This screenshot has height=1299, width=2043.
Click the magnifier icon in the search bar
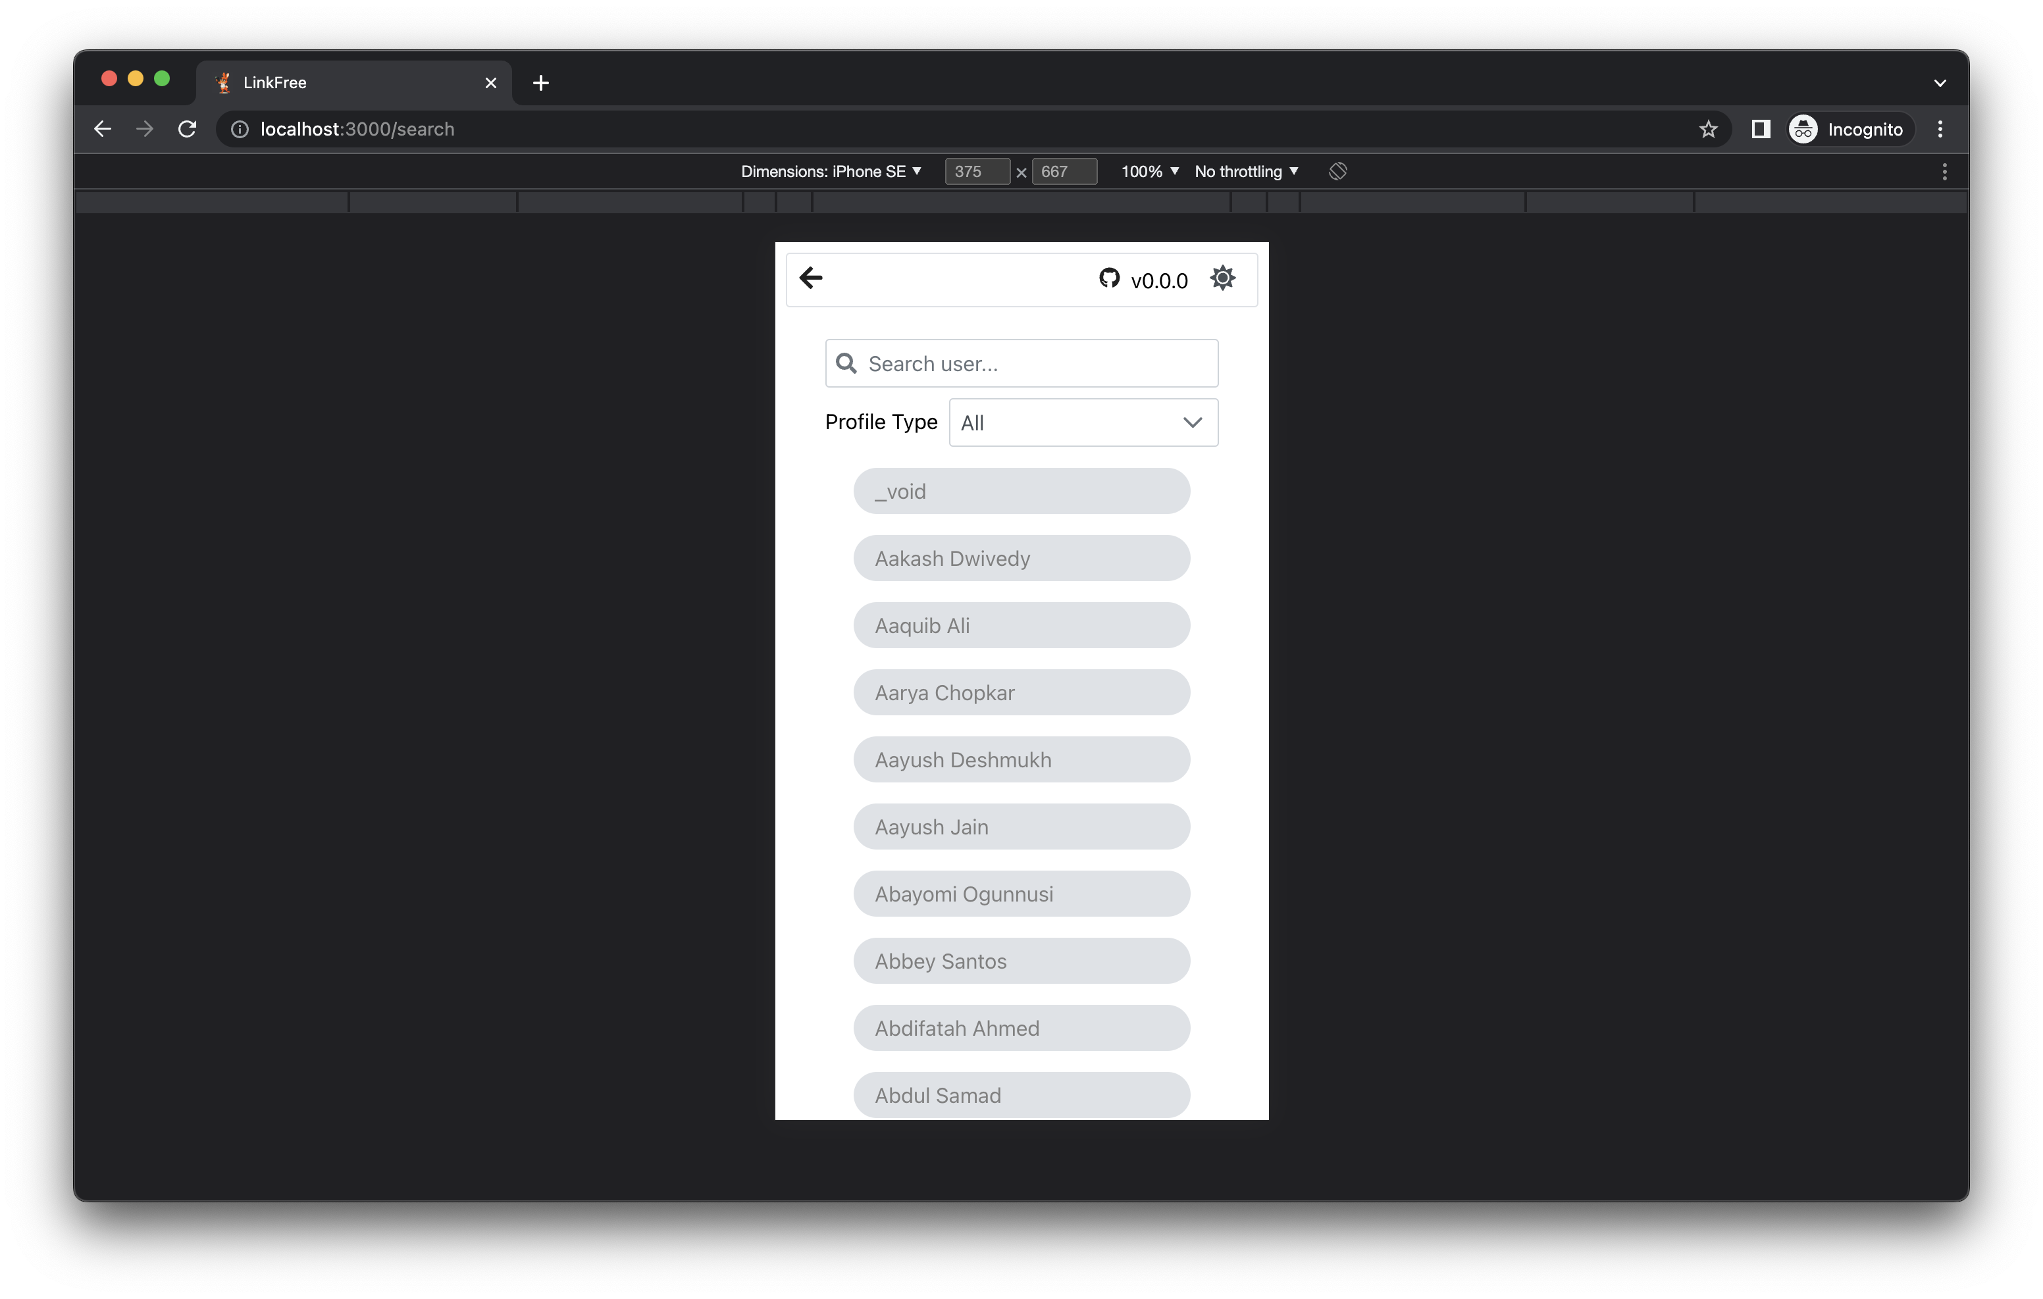(x=846, y=363)
